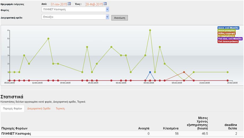The width and height of the screenshot is (244, 138).
Task: Open the calendar icon beside the Έως date
Action: [x=105, y=4]
